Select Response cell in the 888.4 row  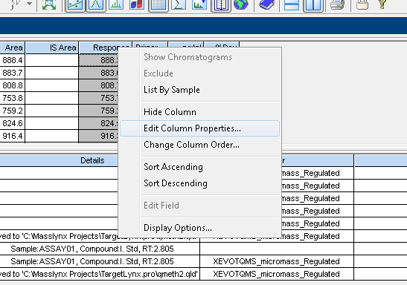tap(98, 60)
